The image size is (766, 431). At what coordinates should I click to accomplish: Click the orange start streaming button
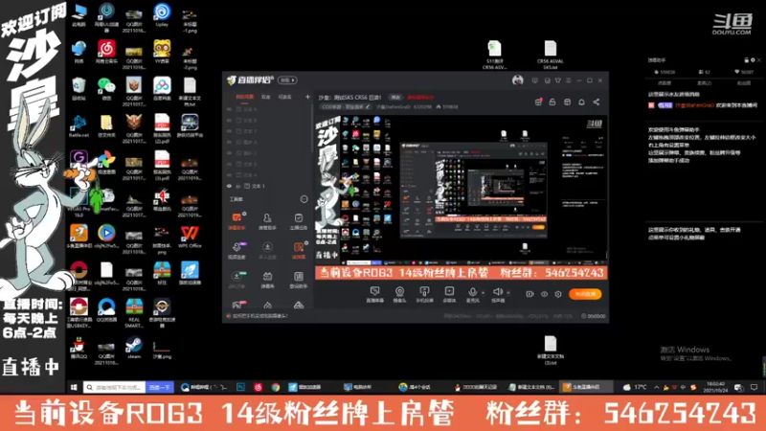tap(585, 294)
